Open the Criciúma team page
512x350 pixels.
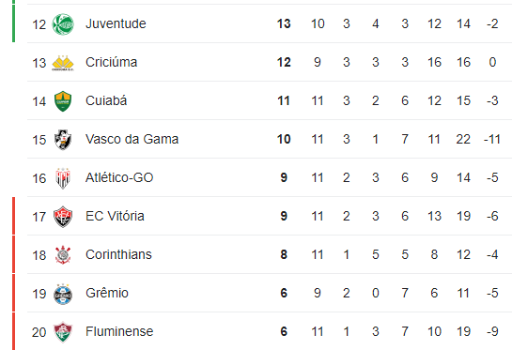click(112, 62)
